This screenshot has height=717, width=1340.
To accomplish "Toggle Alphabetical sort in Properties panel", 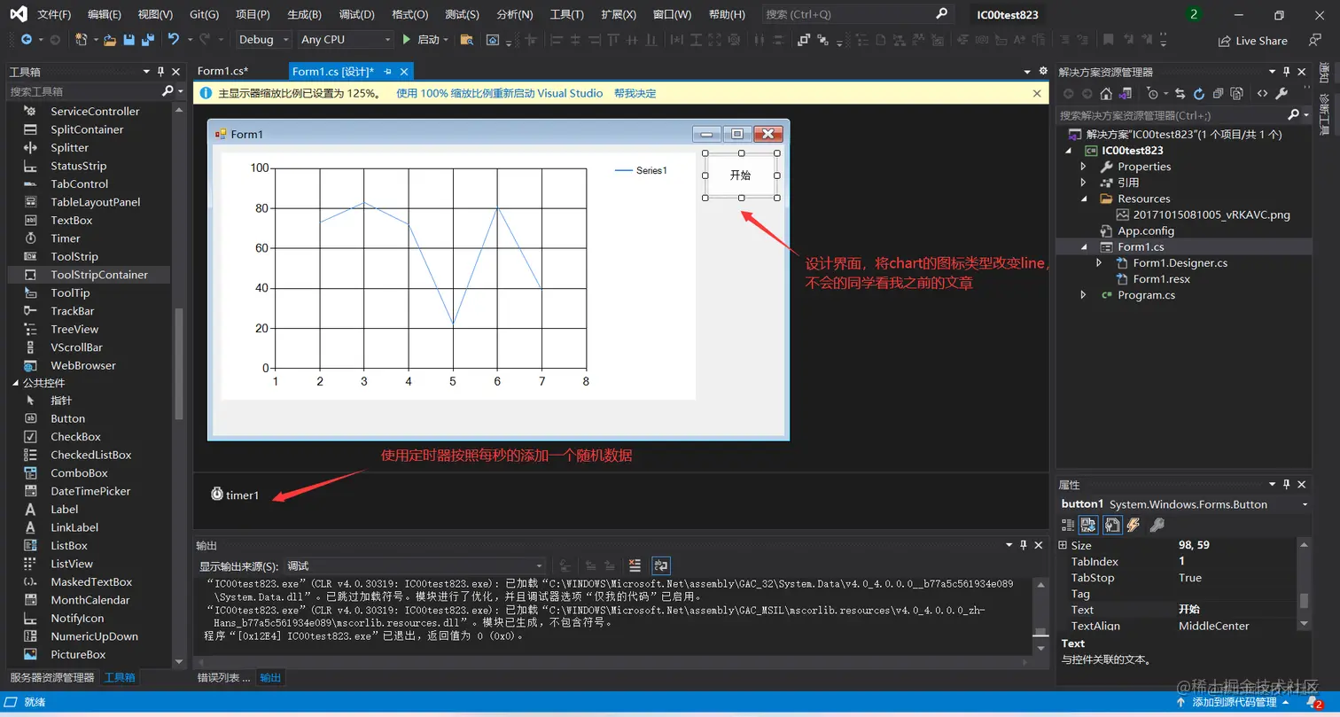I will [1088, 525].
